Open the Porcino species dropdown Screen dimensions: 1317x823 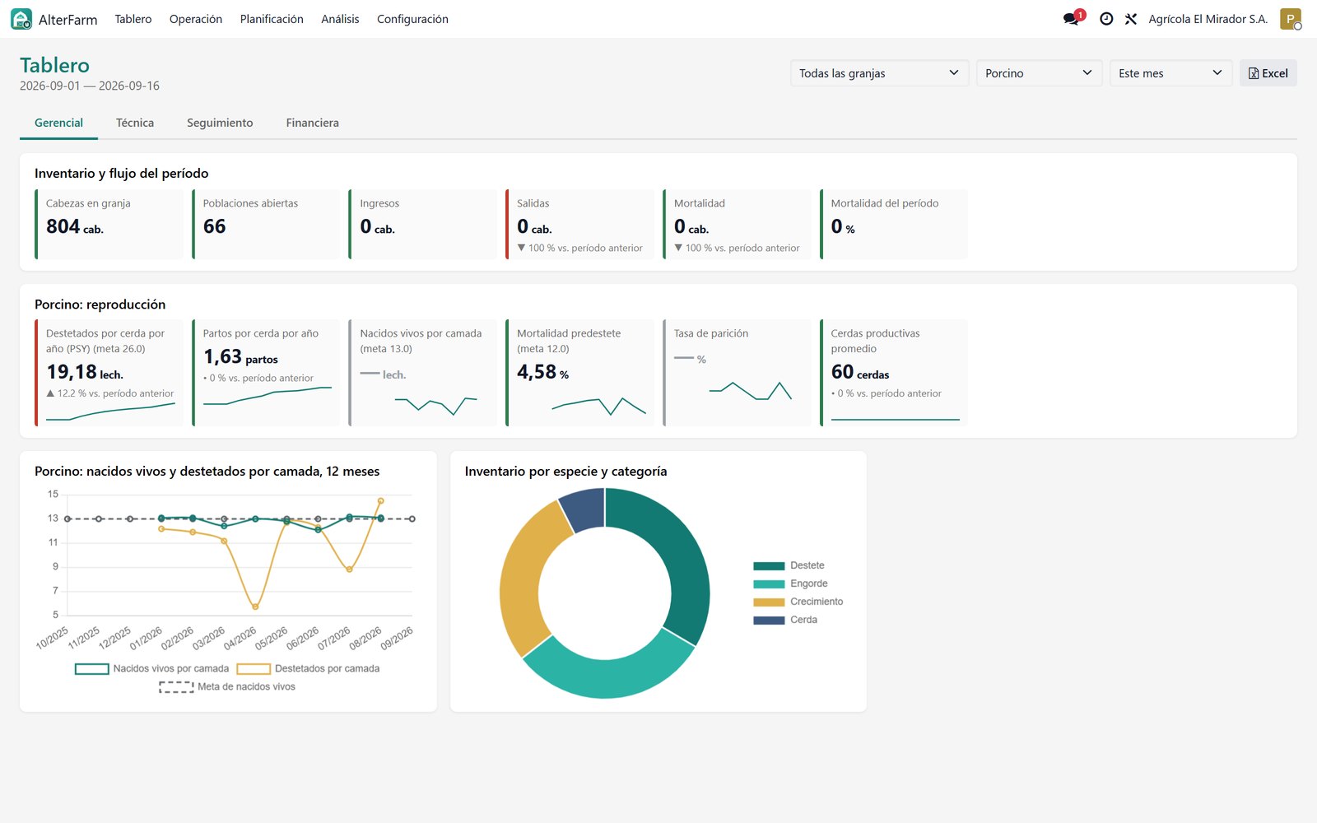coord(1039,73)
